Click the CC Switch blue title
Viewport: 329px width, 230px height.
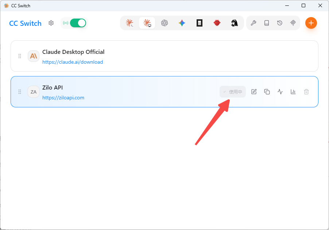26,23
